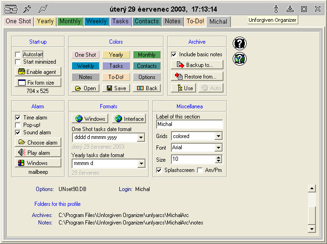Image resolution: width=327 pixels, height=244 pixels.
Task: Click the Enable agent button
Action: pos(38,72)
